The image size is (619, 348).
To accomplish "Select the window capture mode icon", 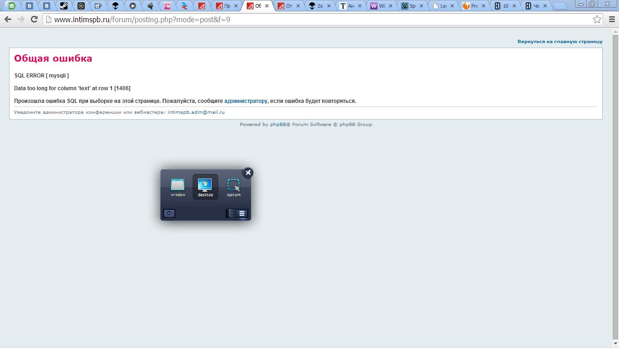I will coord(178,185).
